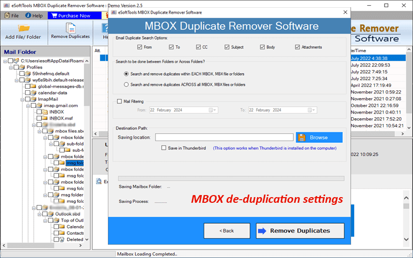
Task: Check the INBOX.msf checkbox
Action: pos(39,118)
